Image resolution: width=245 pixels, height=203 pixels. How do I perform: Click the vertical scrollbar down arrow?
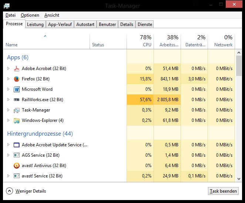[x=239, y=179]
